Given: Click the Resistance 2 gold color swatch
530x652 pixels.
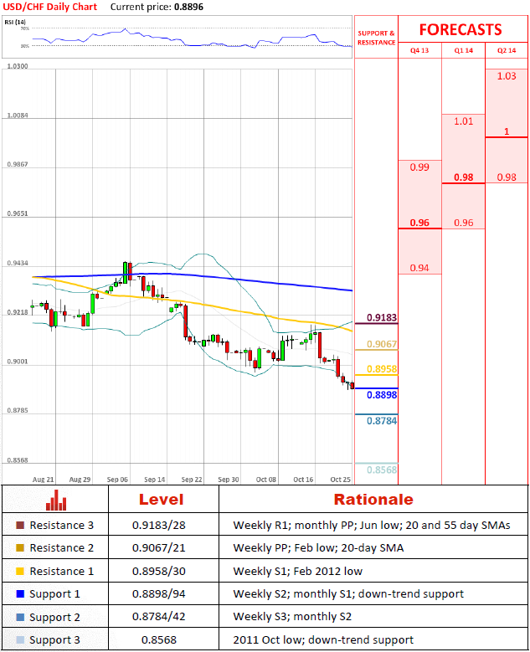Looking at the screenshot, I should pos(20,547).
